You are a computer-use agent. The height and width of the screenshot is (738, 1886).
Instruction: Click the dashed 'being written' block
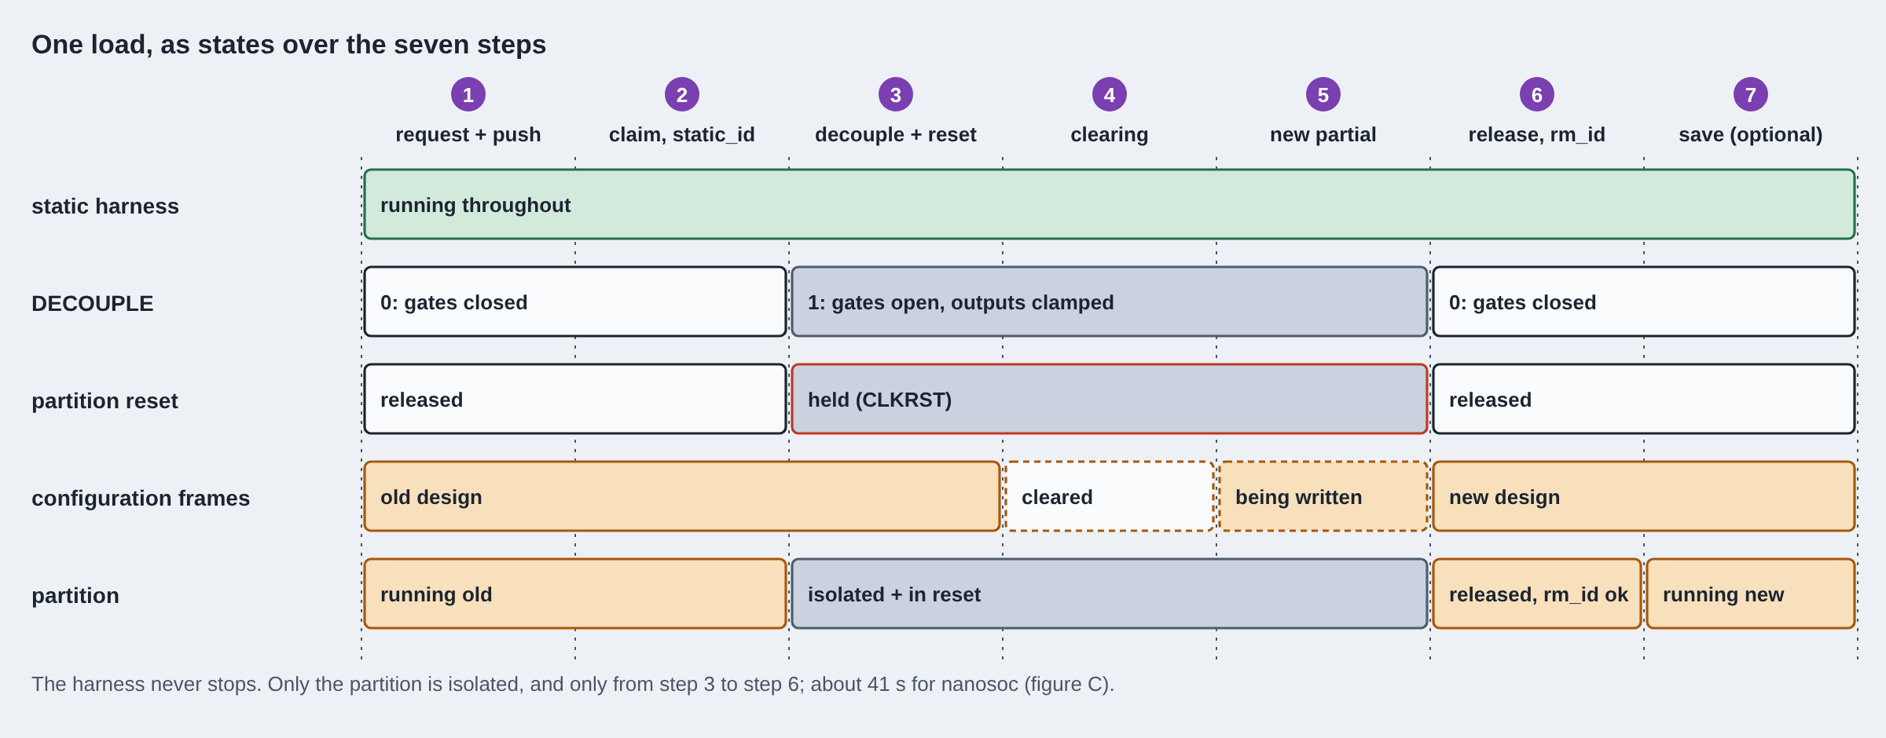coord(1323,496)
